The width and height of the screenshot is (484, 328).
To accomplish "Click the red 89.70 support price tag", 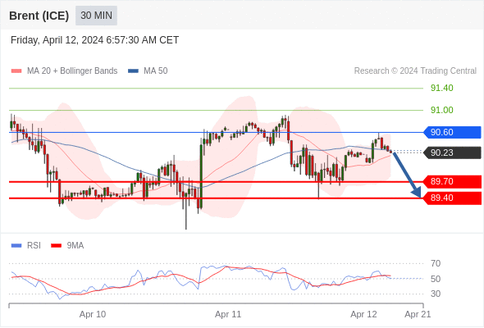I will click(451, 181).
